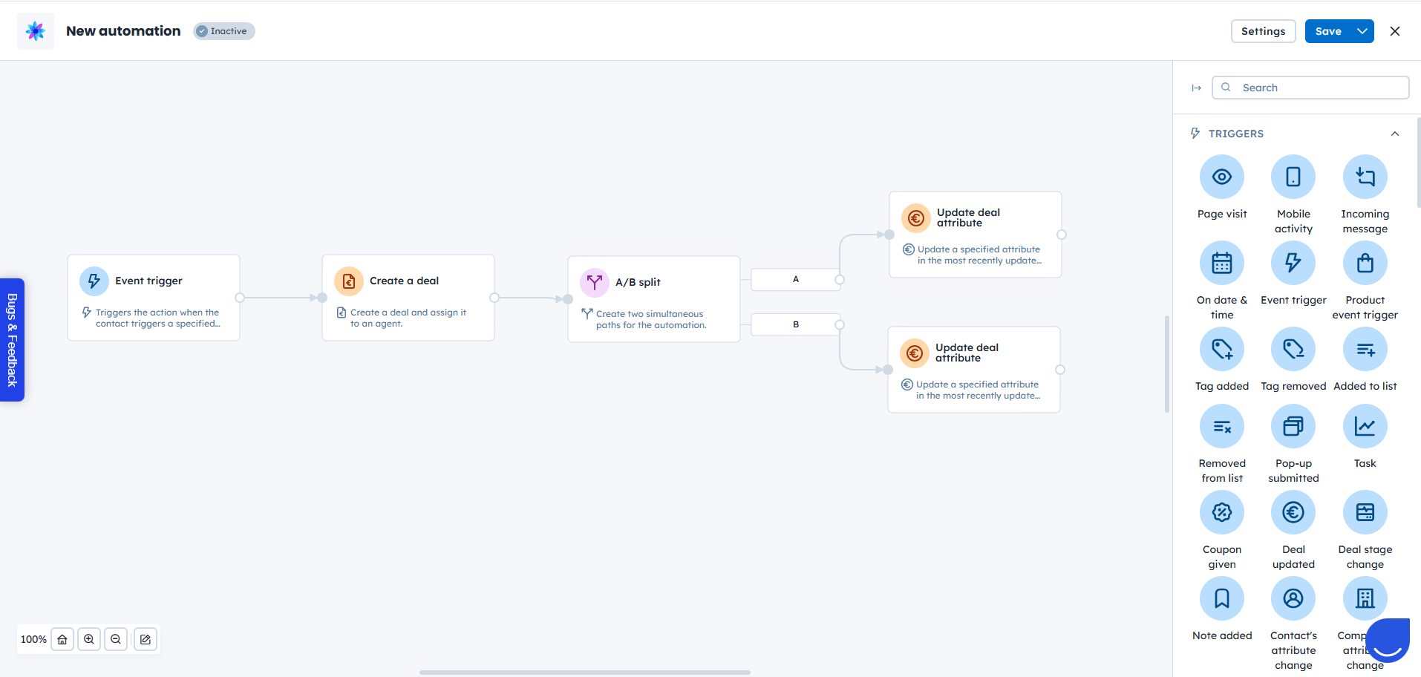Select the A/B split node
This screenshot has height=677, width=1421.
click(x=653, y=298)
